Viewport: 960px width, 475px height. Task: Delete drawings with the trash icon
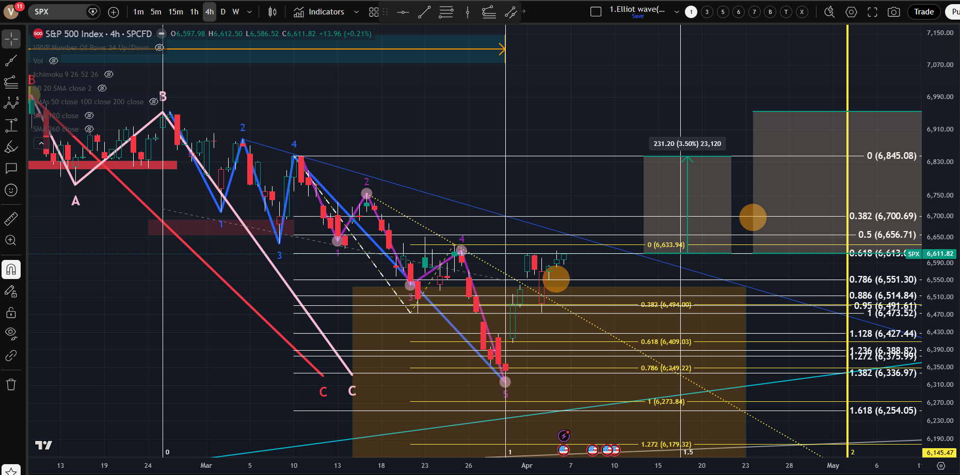click(11, 384)
